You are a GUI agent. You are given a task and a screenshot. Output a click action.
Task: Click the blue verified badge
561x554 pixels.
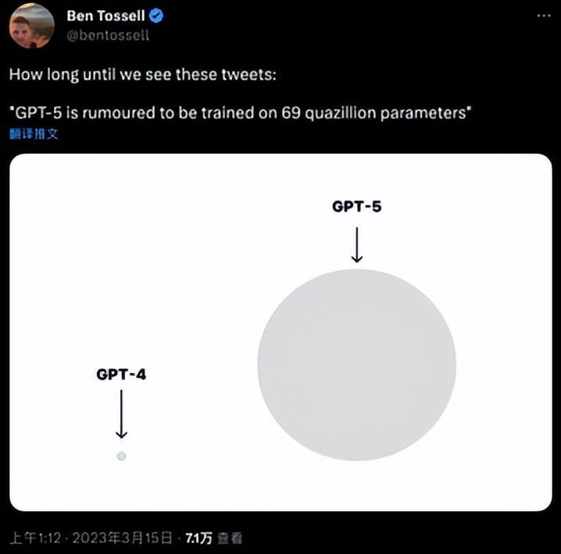coord(156,16)
